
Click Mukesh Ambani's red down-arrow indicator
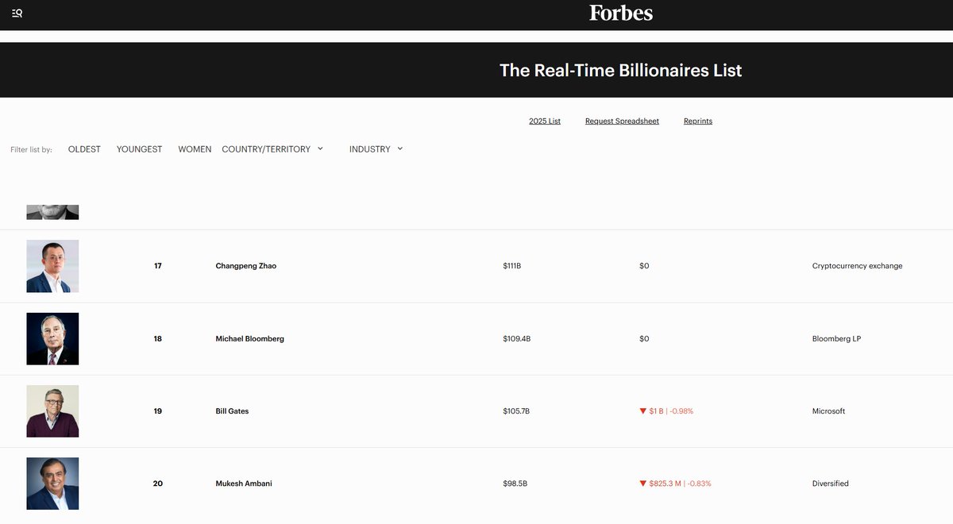tap(643, 484)
